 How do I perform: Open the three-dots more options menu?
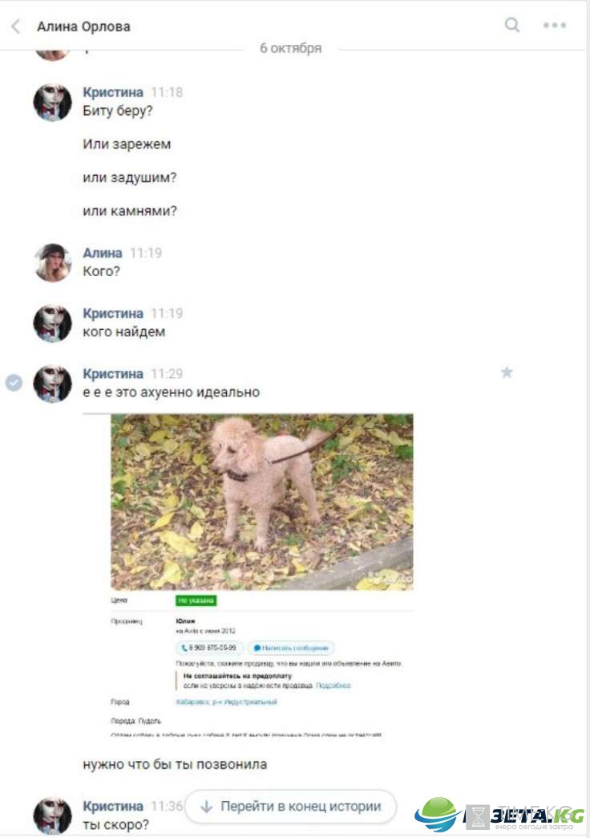coord(555,25)
